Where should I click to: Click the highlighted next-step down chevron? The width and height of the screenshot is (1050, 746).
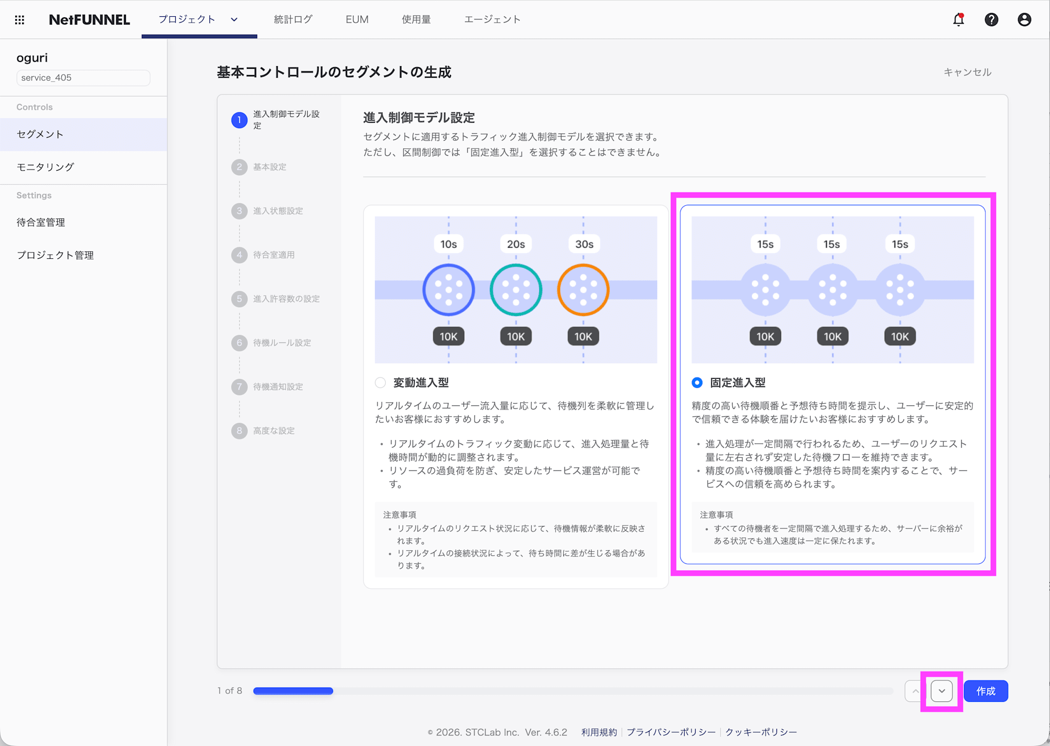click(942, 691)
